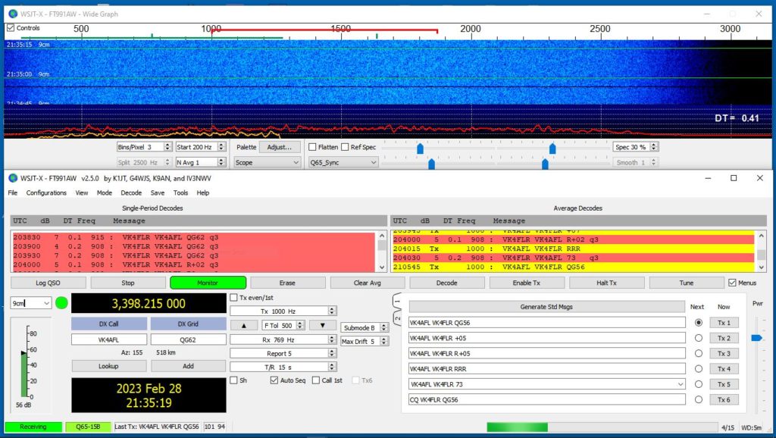776x438 pixels.
Task: Click the Halt Tx button
Action: point(606,283)
